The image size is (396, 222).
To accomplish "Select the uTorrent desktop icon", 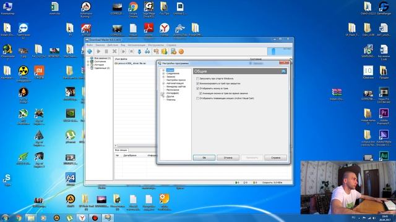I will [x=70, y=137].
